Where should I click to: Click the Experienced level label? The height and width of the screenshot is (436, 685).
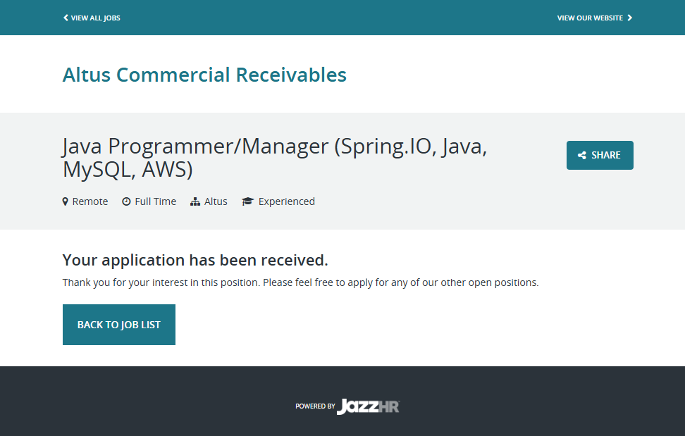pos(286,201)
